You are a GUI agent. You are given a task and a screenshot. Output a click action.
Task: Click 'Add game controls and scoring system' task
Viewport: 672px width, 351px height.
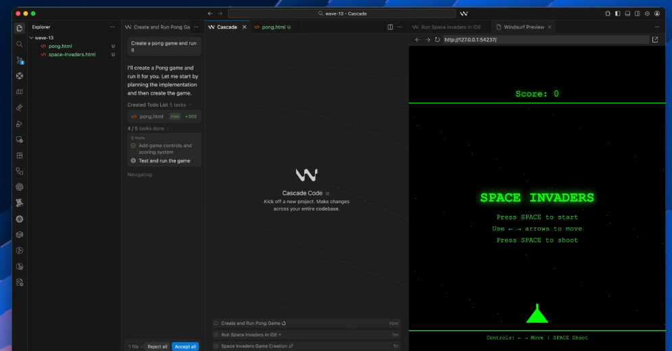pyautogui.click(x=165, y=149)
